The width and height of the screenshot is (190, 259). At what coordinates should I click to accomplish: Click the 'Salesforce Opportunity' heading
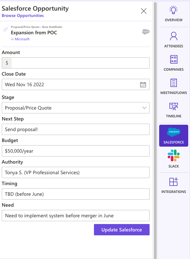pos(35,8)
